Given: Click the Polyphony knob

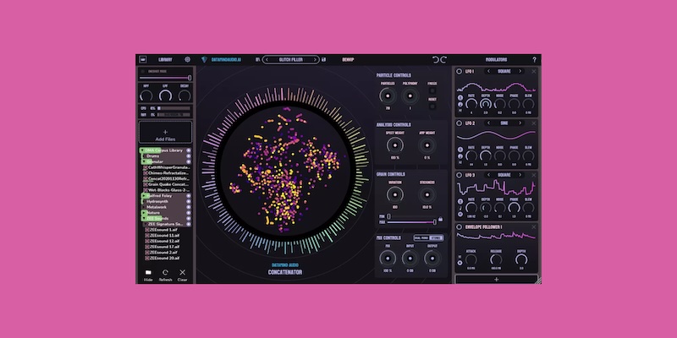Looking at the screenshot, I should click(410, 95).
